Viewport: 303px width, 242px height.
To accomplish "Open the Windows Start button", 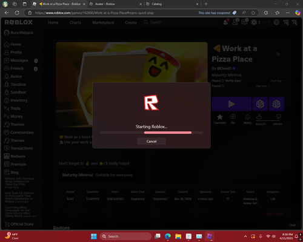I will coord(94,236).
